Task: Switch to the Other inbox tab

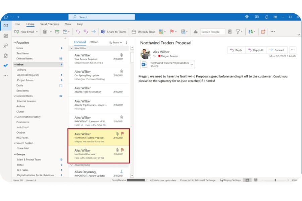Action: (x=94, y=42)
